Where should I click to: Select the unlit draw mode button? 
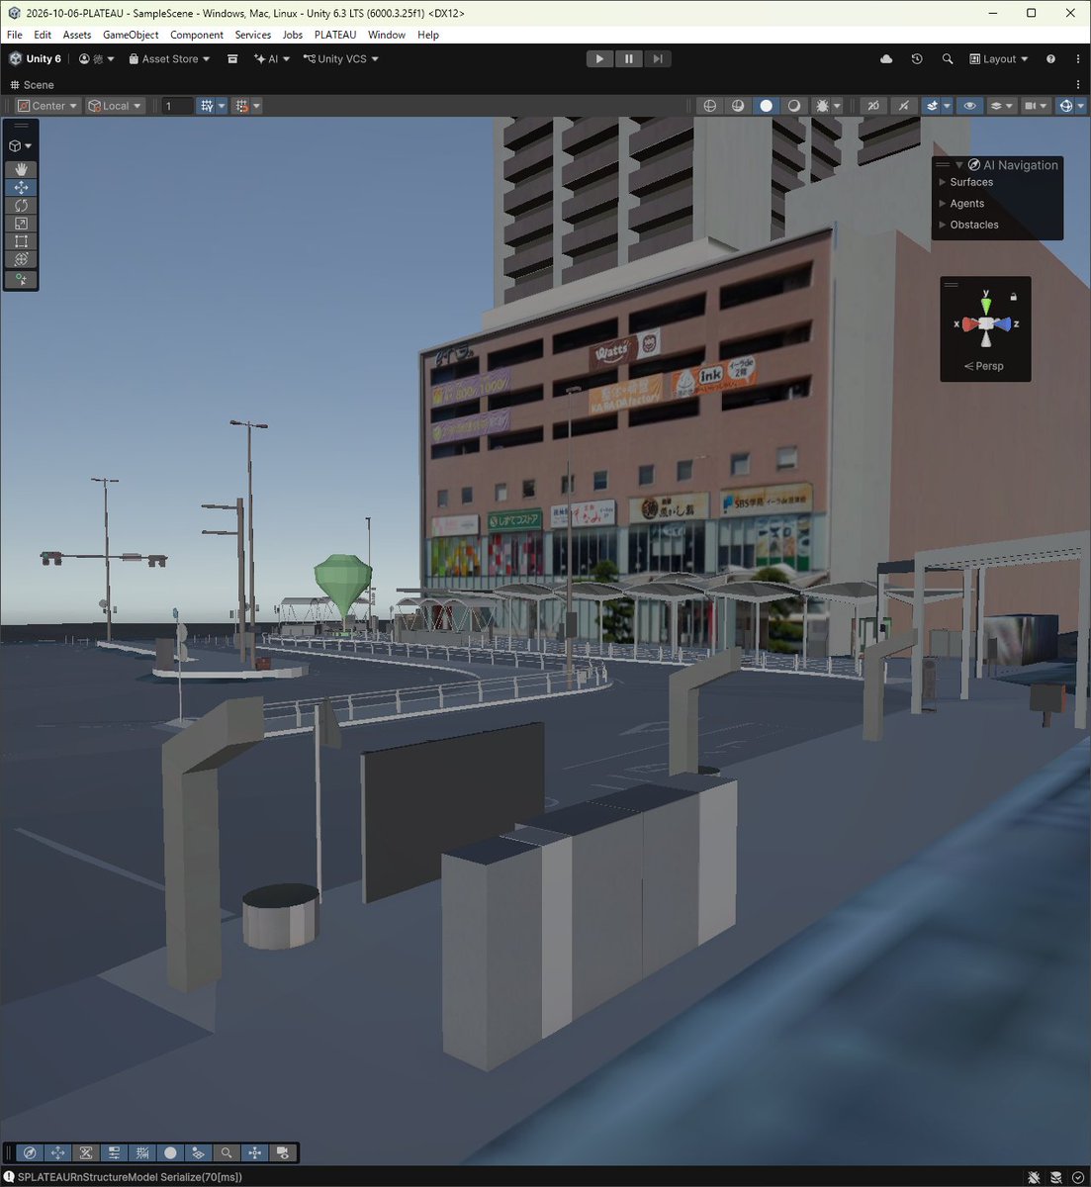pyautogui.click(x=793, y=106)
